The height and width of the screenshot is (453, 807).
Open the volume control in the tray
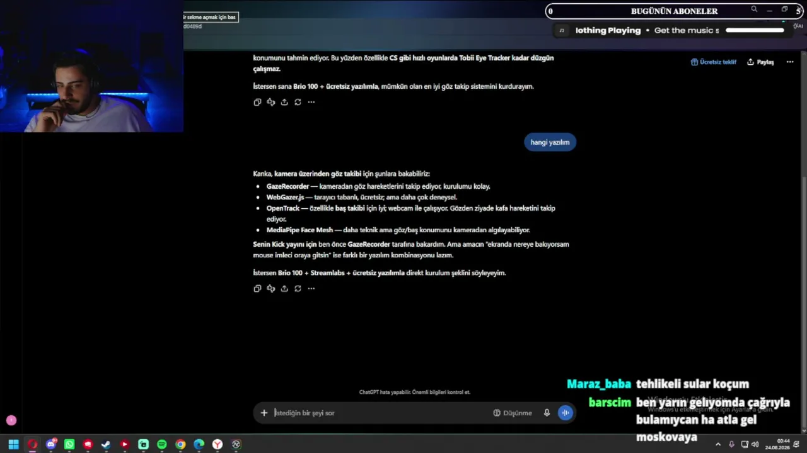(x=755, y=445)
